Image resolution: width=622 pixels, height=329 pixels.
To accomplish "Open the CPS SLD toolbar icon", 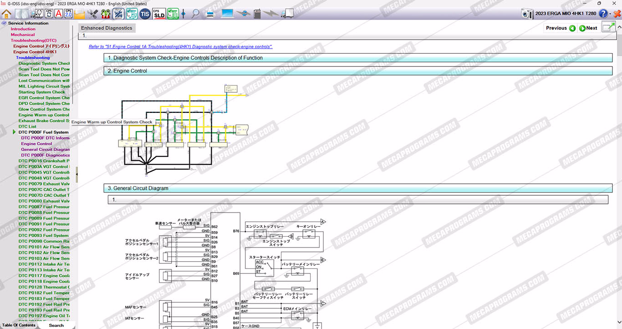I will point(159,14).
